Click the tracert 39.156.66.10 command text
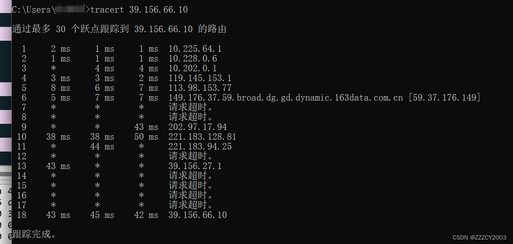The image size is (513, 244). coord(139,9)
